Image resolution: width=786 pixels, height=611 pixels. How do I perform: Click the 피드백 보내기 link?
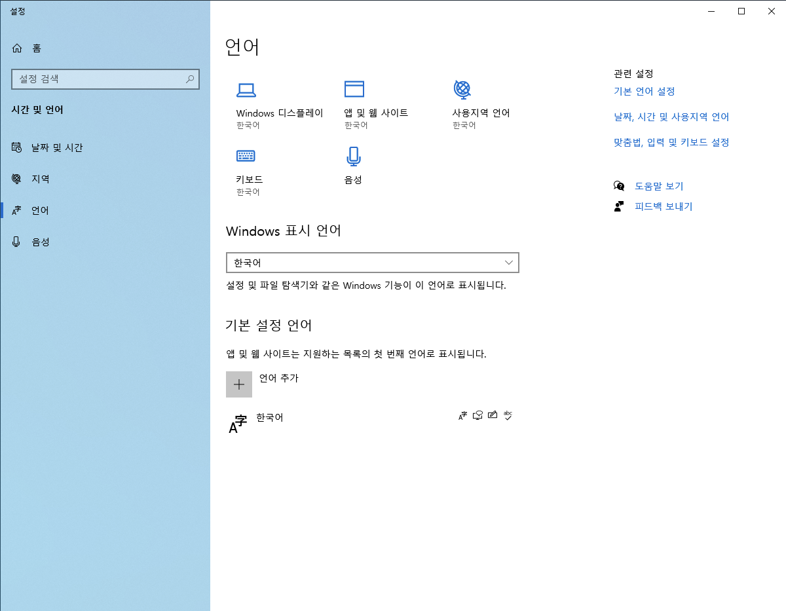click(x=664, y=206)
